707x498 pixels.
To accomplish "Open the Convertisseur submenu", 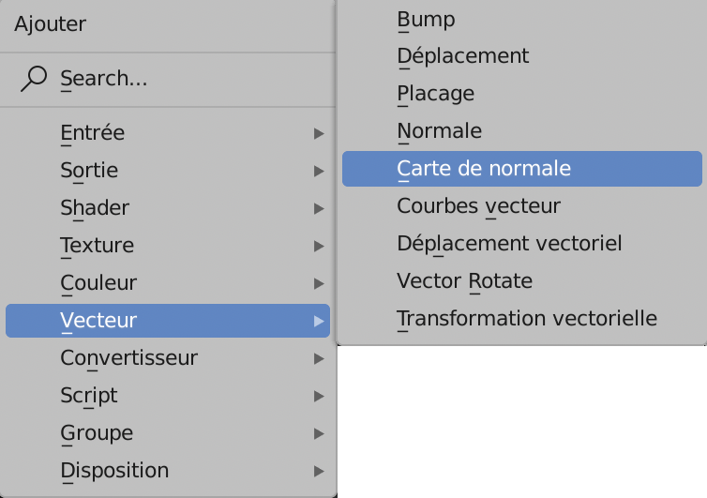I will pyautogui.click(x=169, y=358).
